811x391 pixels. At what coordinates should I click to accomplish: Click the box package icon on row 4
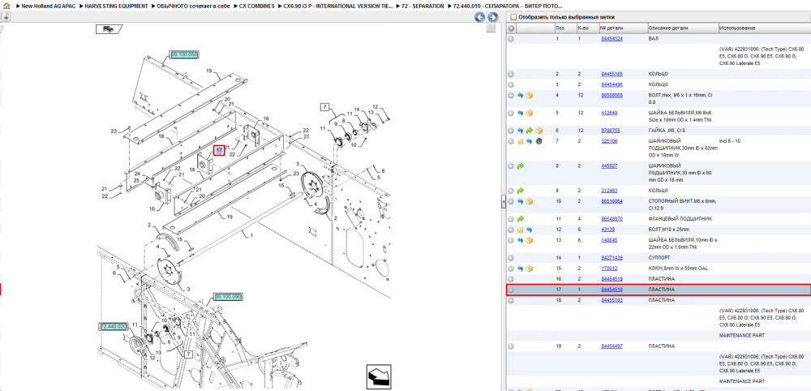pos(530,96)
